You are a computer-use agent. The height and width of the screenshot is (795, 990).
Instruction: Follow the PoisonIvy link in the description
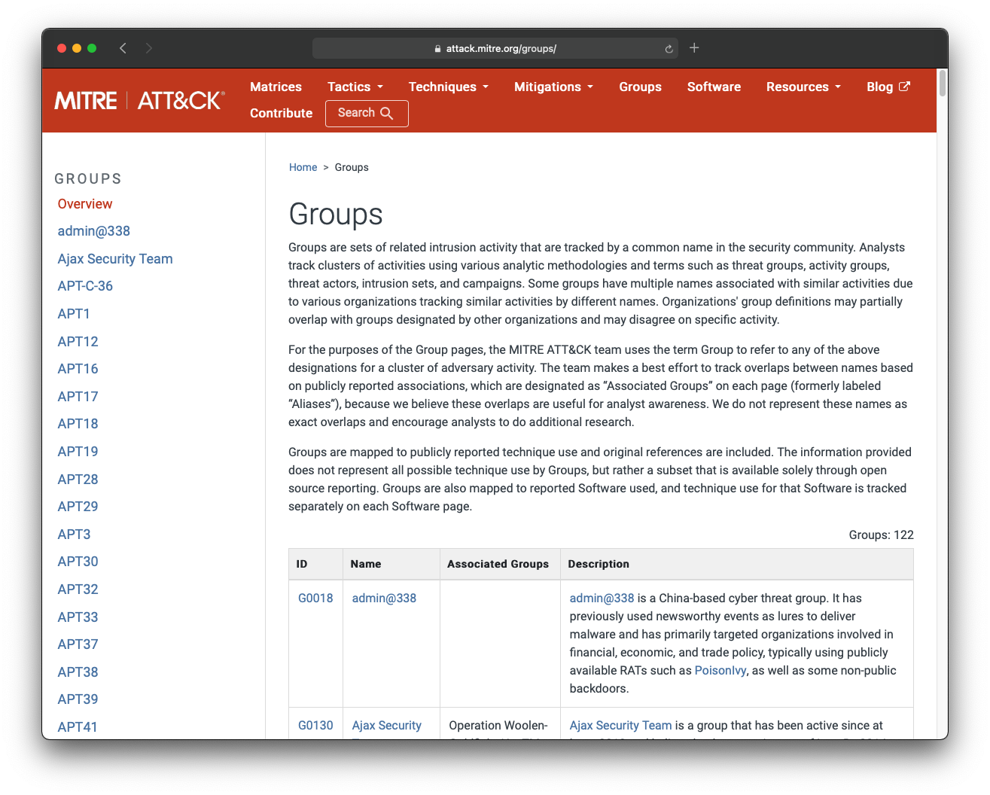[720, 670]
